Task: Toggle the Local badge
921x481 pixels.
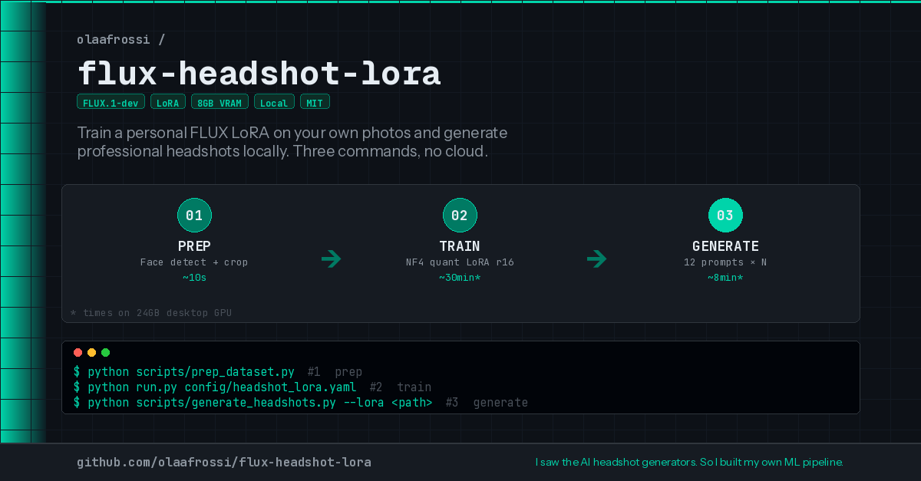Action: point(274,100)
